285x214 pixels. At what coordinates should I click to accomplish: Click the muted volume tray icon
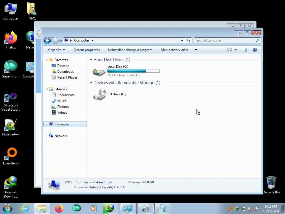tap(250, 209)
